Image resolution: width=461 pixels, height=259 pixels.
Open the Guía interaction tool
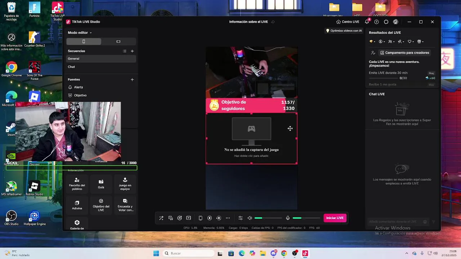coord(101,184)
